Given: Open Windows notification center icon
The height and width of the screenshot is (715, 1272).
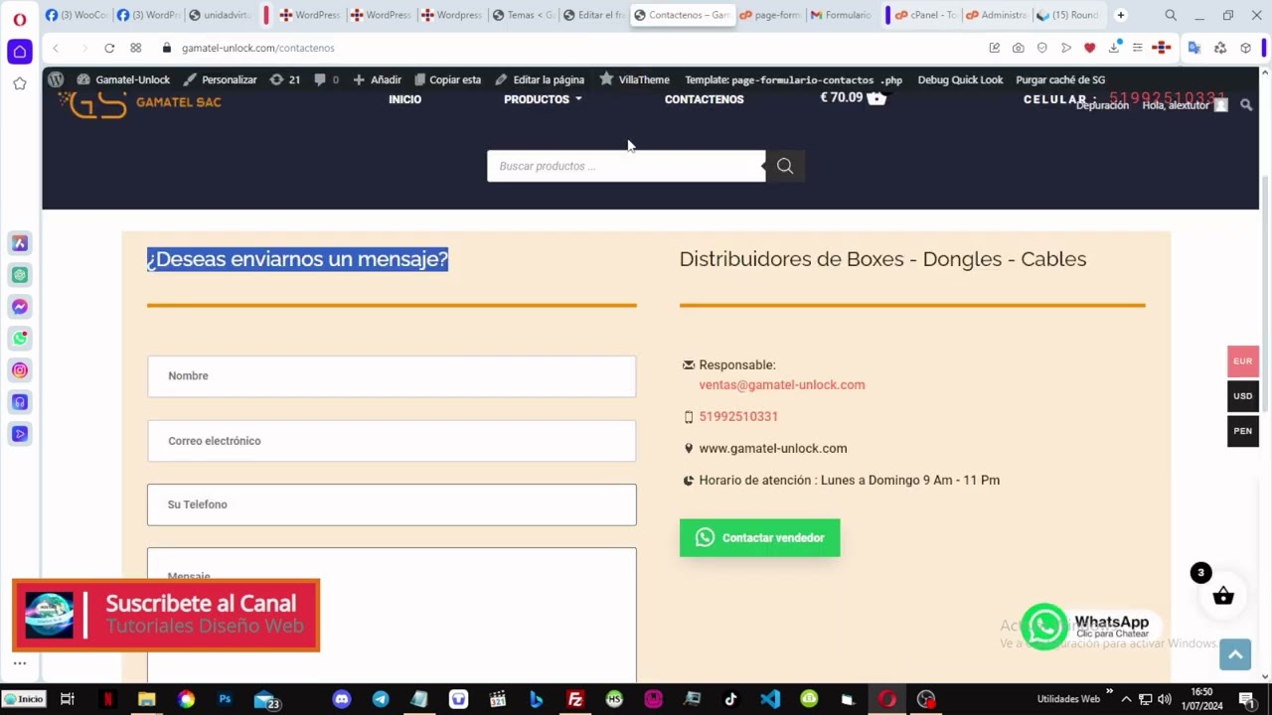Looking at the screenshot, I should tap(1246, 699).
